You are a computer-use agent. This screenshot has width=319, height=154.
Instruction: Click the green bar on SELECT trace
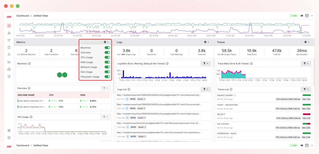(307, 114)
